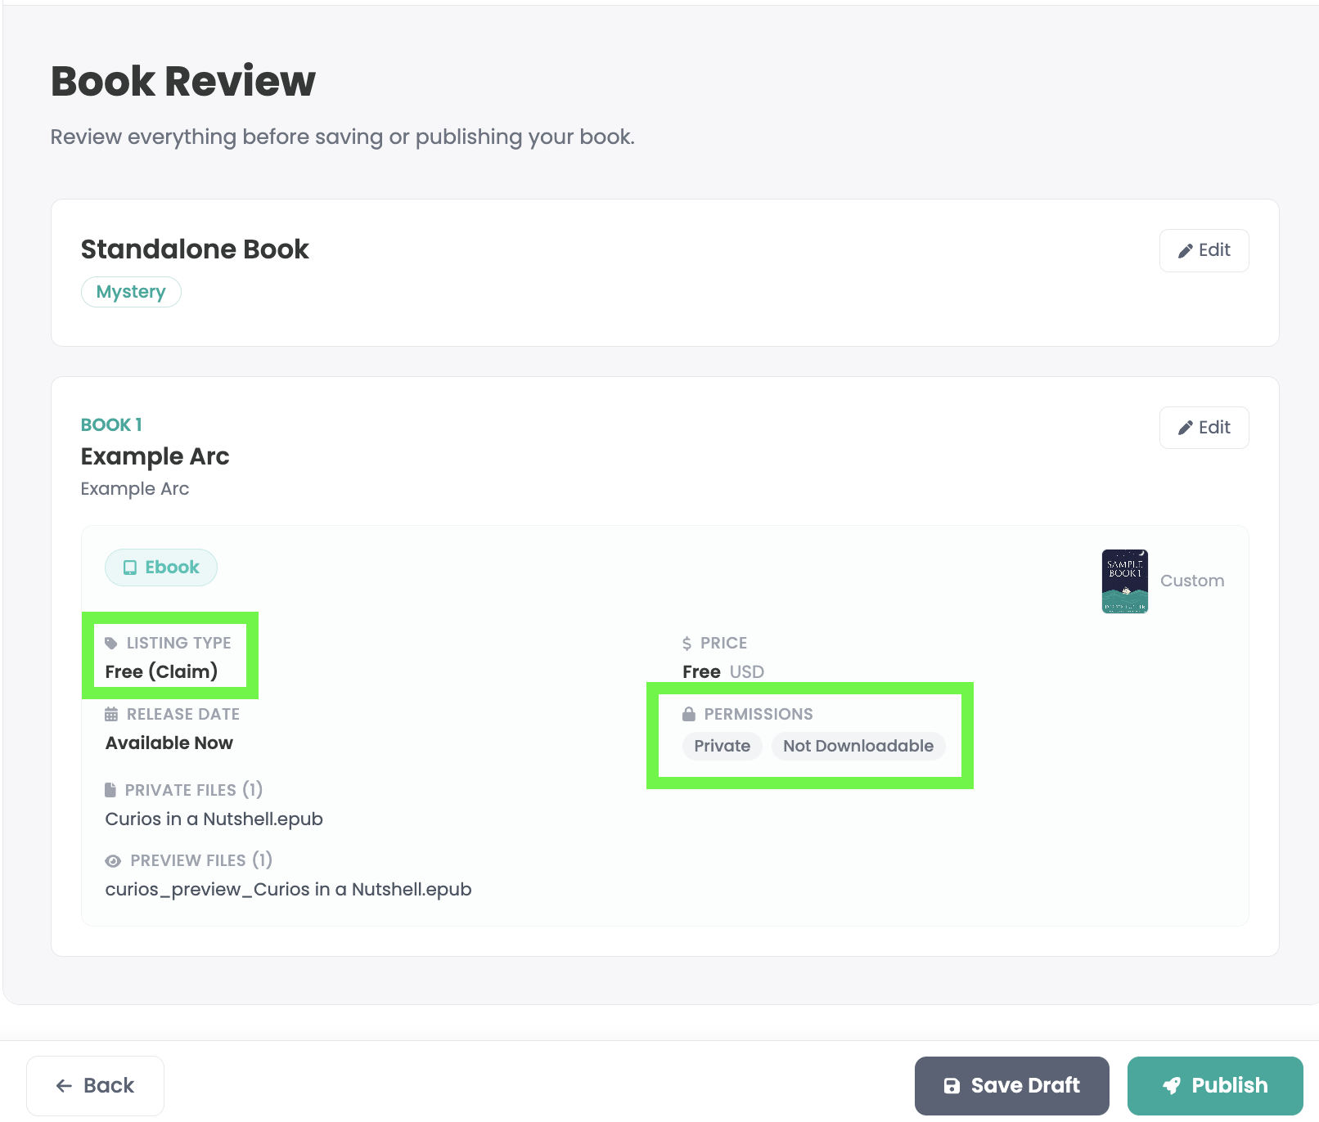Screen dimensions: 1319x1122
Task: Click the Permissions lock icon
Action: point(689,714)
